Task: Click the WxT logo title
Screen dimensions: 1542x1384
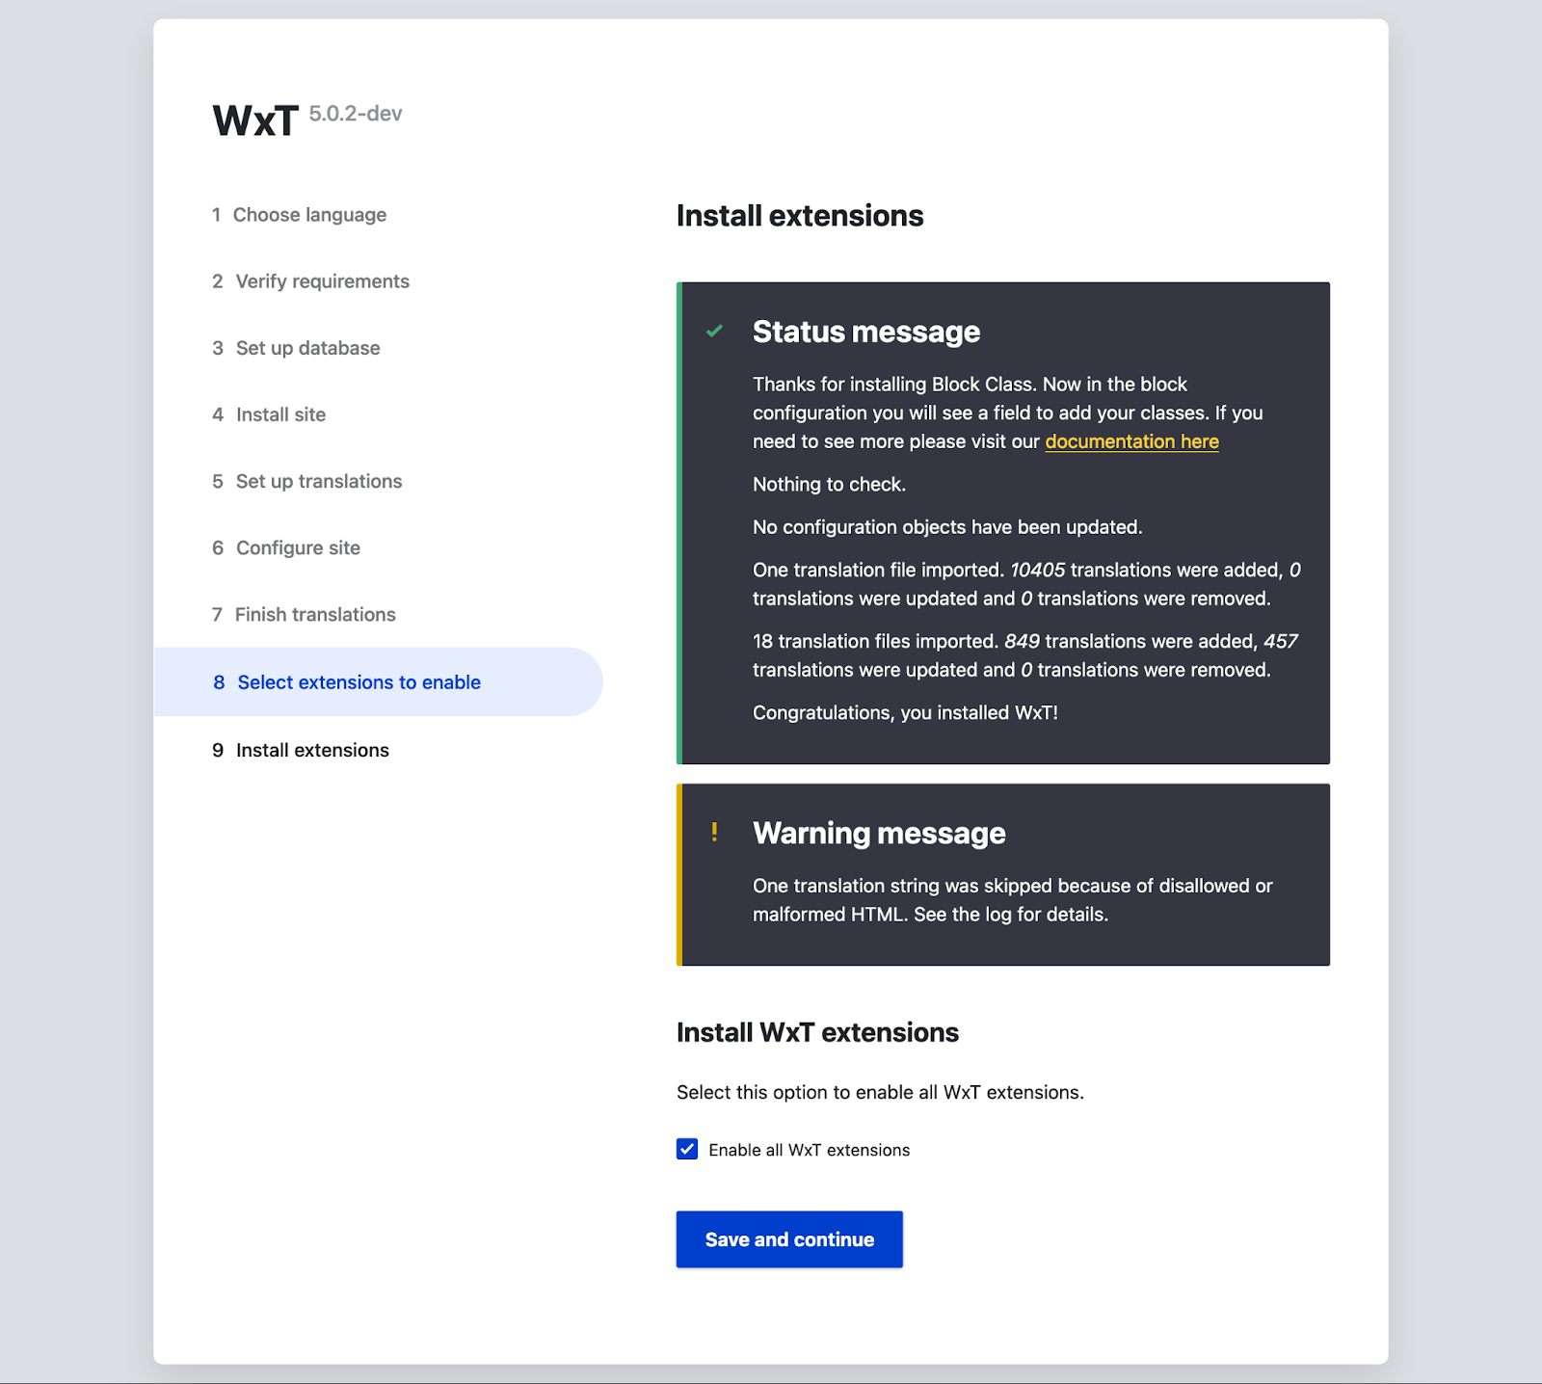Action: [x=255, y=121]
